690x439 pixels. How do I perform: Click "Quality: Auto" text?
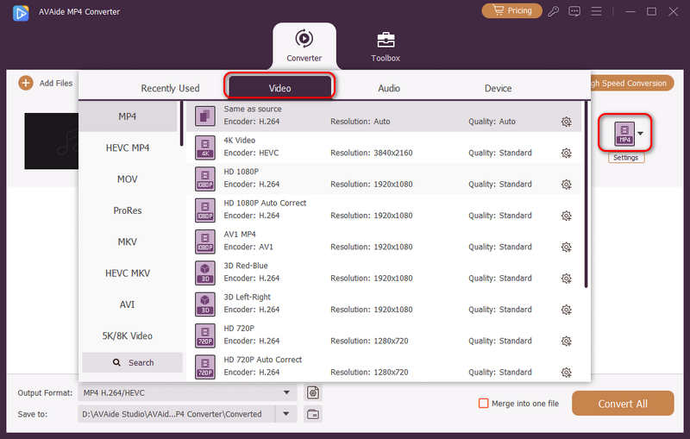click(492, 122)
